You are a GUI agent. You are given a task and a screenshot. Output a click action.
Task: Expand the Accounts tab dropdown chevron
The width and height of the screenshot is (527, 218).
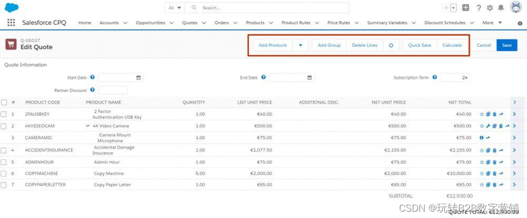[x=125, y=23]
